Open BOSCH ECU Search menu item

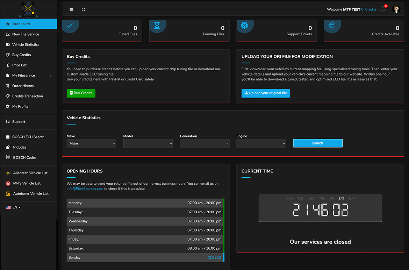coord(28,137)
